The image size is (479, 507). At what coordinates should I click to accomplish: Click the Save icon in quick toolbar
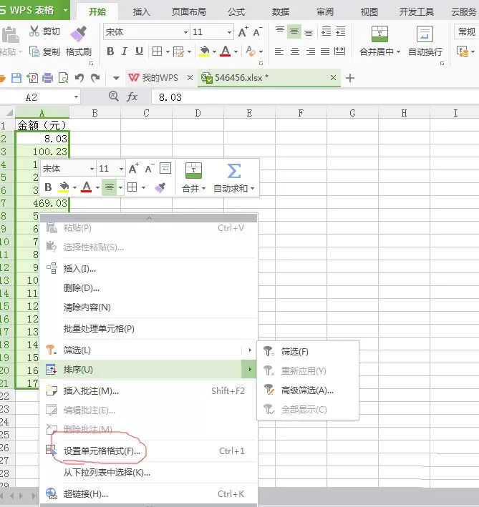point(16,78)
